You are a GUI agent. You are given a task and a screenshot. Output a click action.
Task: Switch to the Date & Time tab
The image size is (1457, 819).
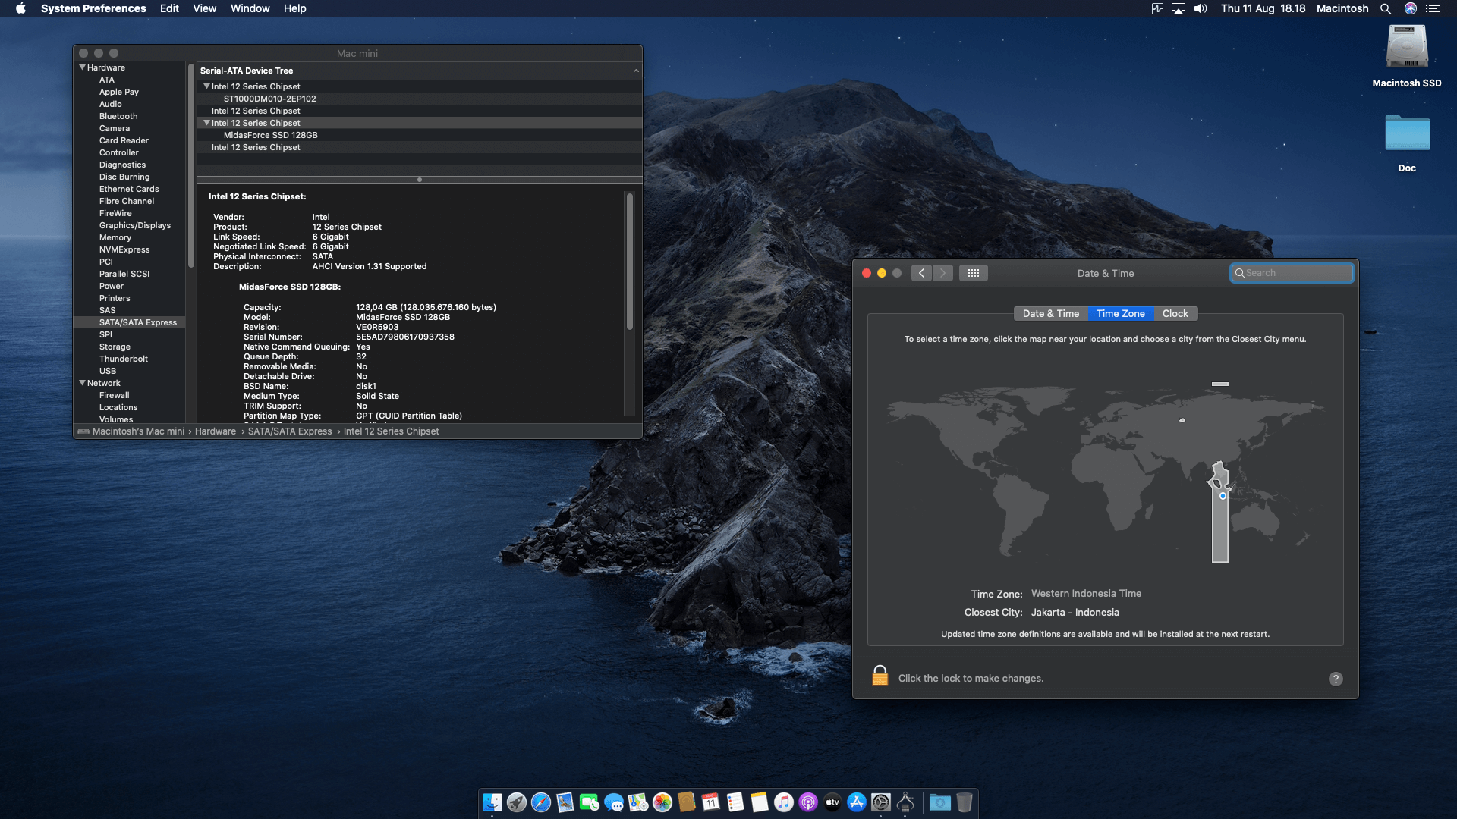click(1050, 313)
